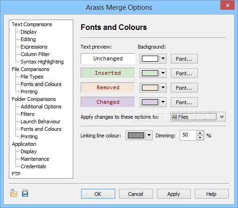Image resolution: width=238 pixels, height=208 pixels.
Task: Go to Expressions options page
Action: (34, 47)
